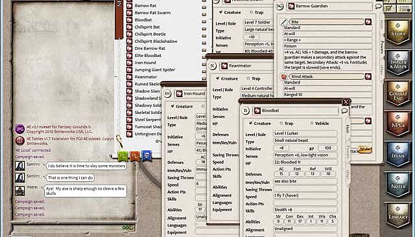The image size is (415, 237).
Task: Click Iron Hound in the NPC list
Action: [145, 63]
